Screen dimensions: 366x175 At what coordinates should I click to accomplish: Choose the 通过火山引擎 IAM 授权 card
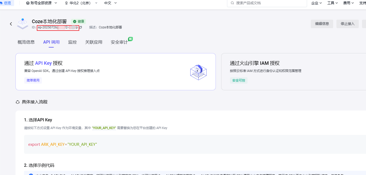pos(293,72)
